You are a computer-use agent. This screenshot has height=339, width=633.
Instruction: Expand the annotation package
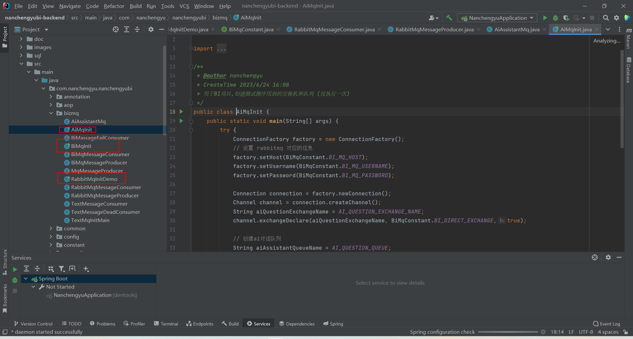click(x=51, y=97)
